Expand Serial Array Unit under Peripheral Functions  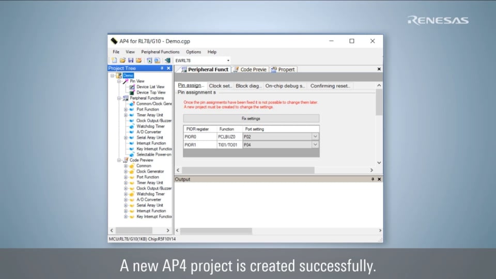(126, 137)
